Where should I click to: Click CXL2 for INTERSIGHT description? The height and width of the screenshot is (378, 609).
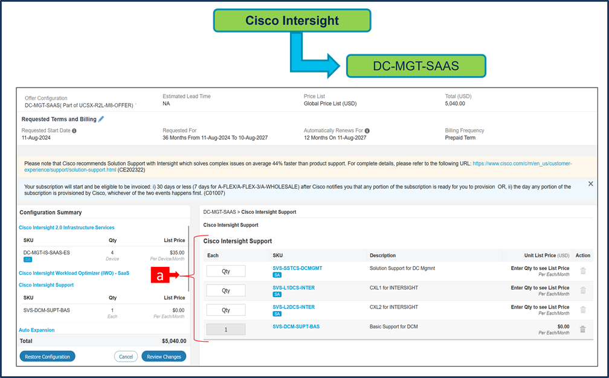click(394, 307)
